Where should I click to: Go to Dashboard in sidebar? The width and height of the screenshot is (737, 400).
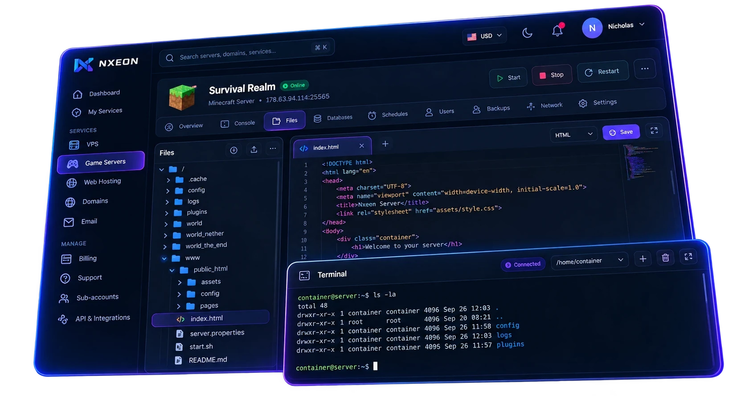[x=97, y=94]
